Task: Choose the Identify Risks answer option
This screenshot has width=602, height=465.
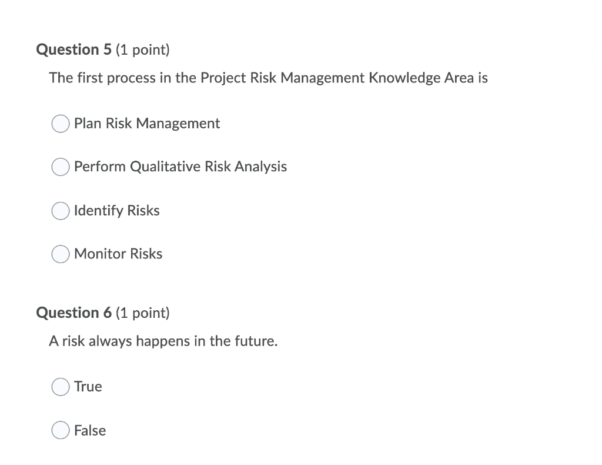Action: click(x=60, y=210)
